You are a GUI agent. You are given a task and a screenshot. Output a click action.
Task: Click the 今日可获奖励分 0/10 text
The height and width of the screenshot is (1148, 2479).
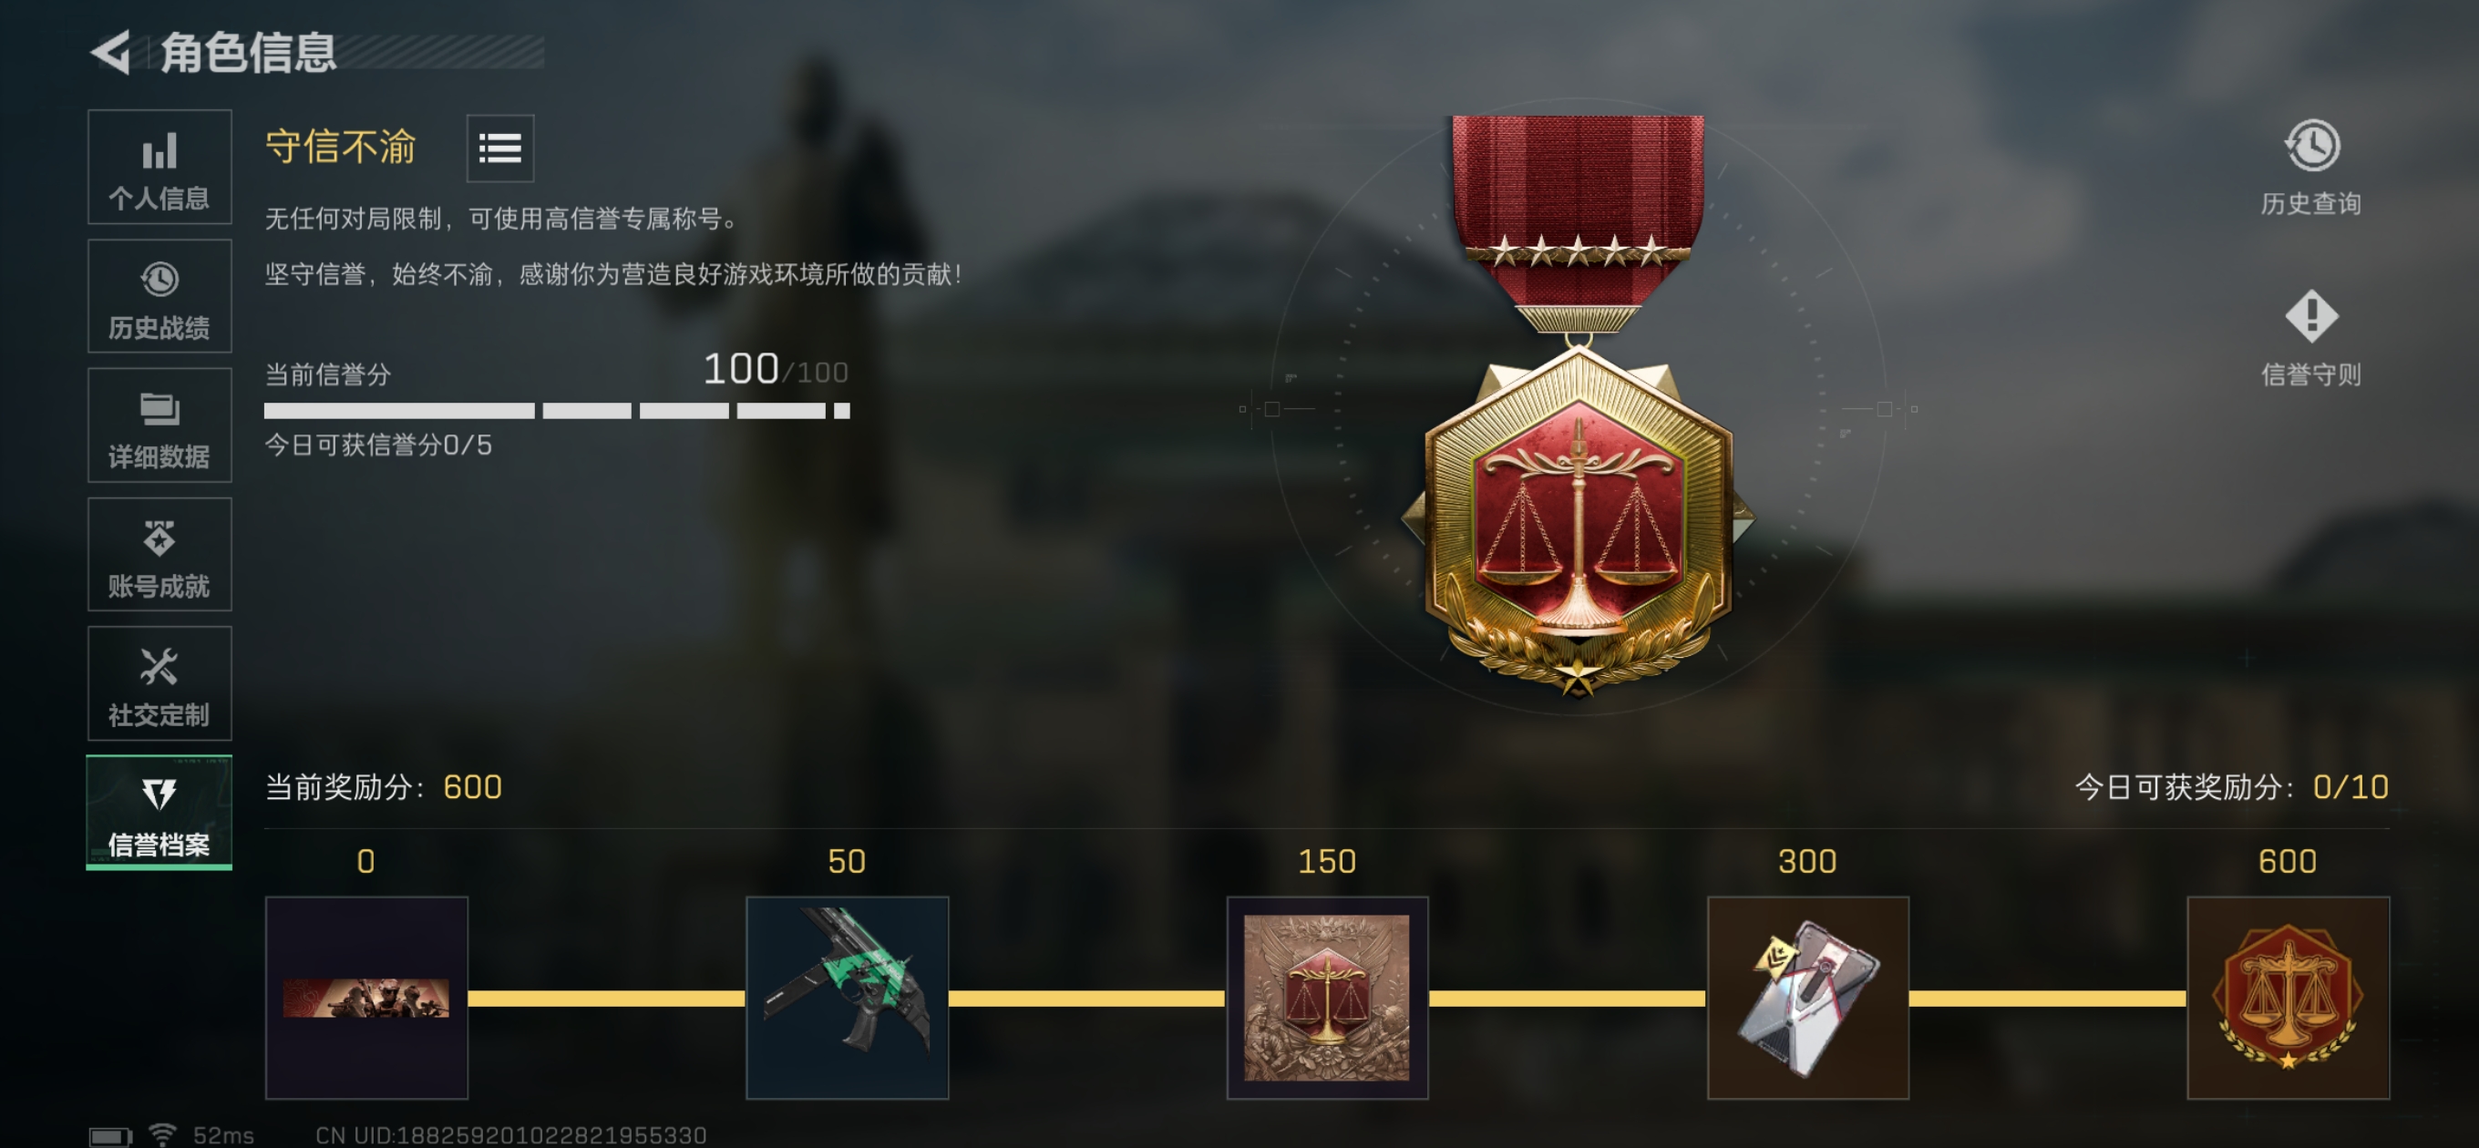pyautogui.click(x=2231, y=787)
